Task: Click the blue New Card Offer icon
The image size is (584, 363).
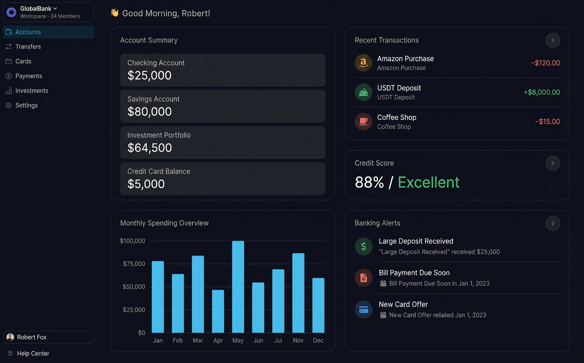Action: (x=363, y=310)
